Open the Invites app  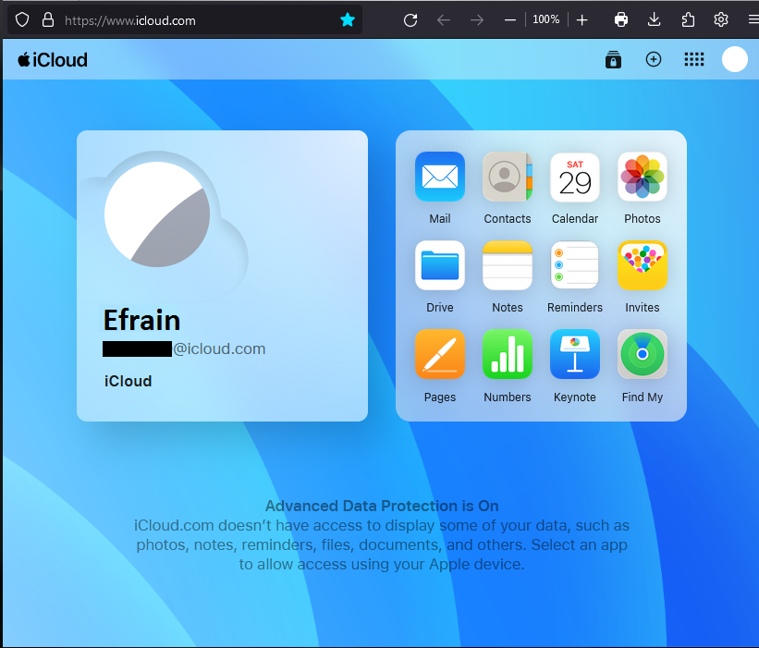click(x=642, y=265)
